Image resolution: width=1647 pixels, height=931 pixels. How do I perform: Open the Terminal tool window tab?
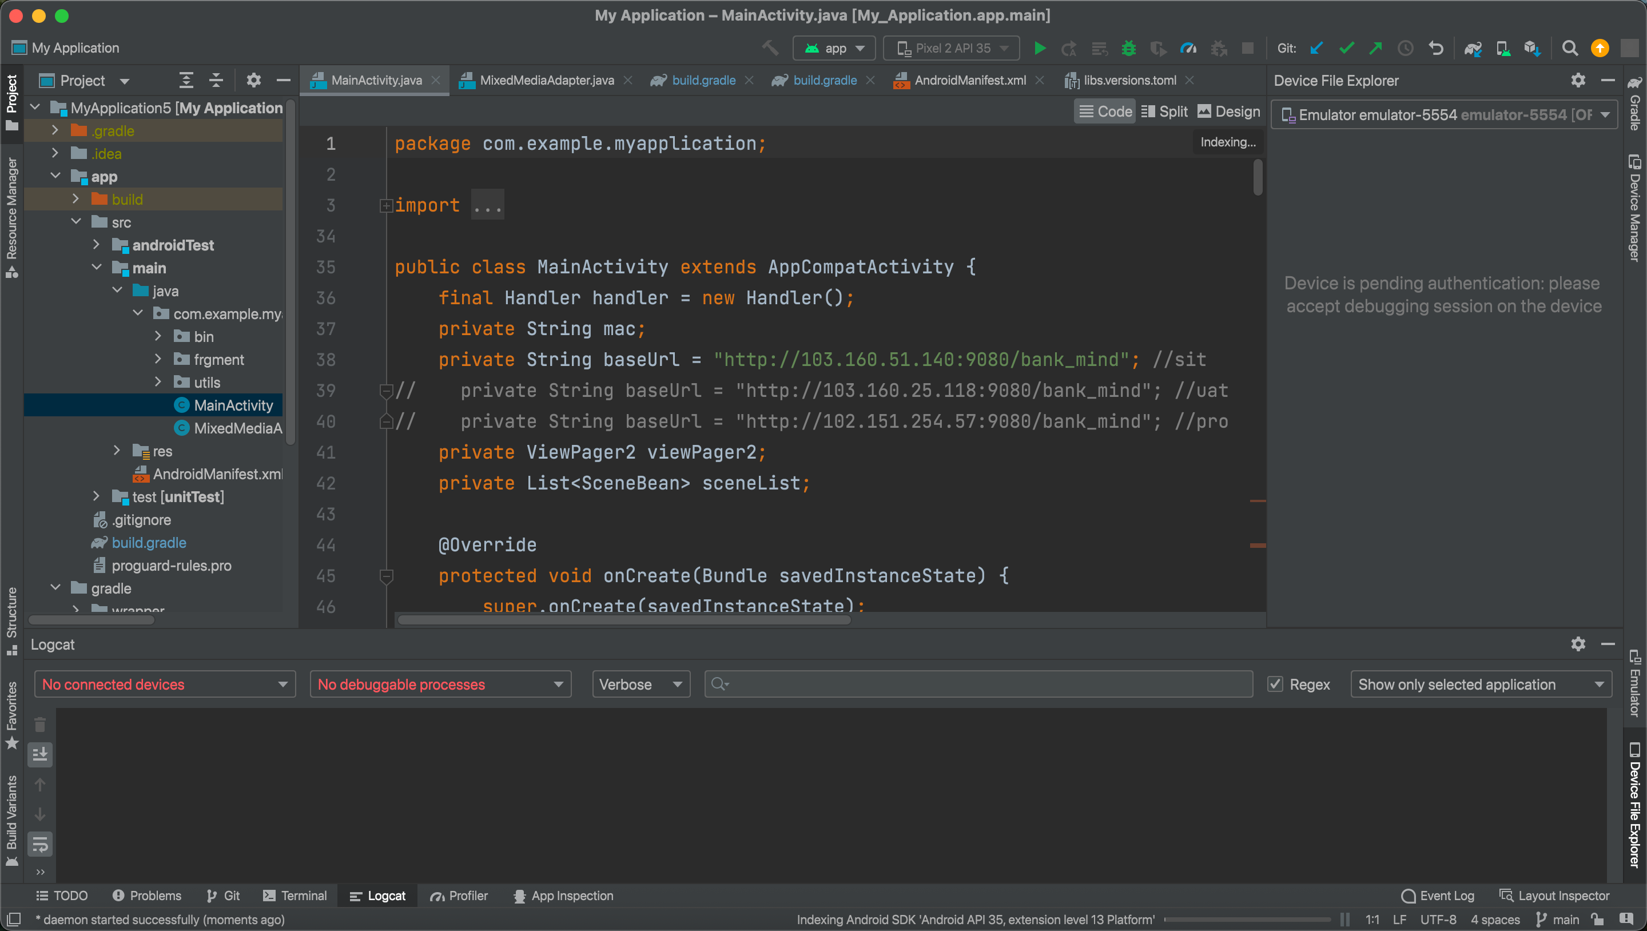(296, 896)
